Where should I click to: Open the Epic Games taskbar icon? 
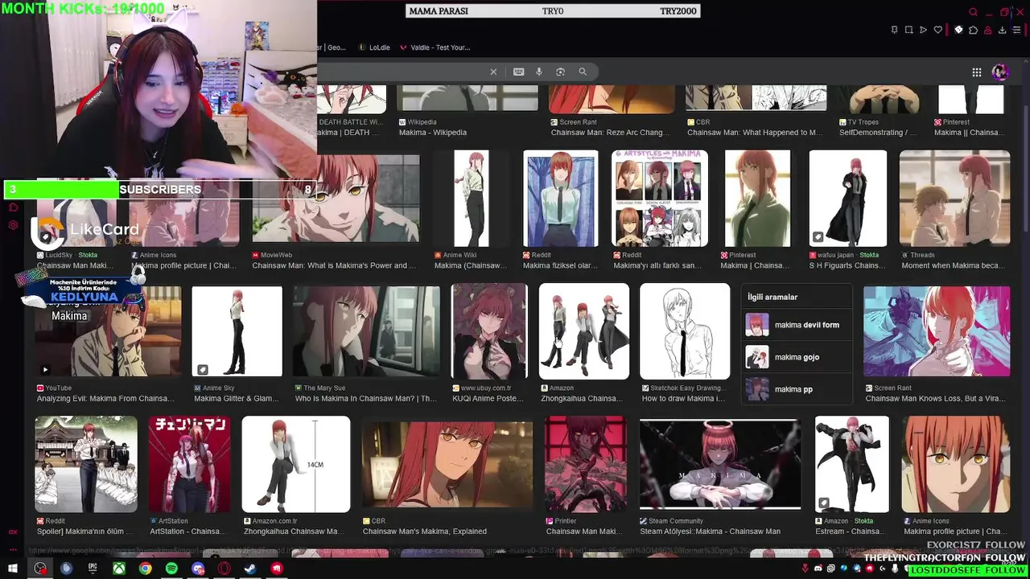(93, 569)
